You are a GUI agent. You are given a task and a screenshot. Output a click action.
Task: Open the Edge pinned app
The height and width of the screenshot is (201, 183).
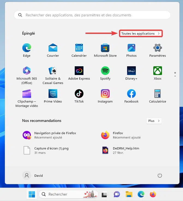coord(27,50)
